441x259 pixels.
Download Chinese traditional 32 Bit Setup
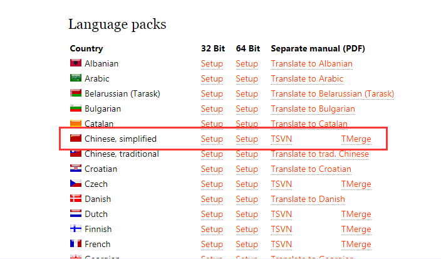pyautogui.click(x=212, y=154)
